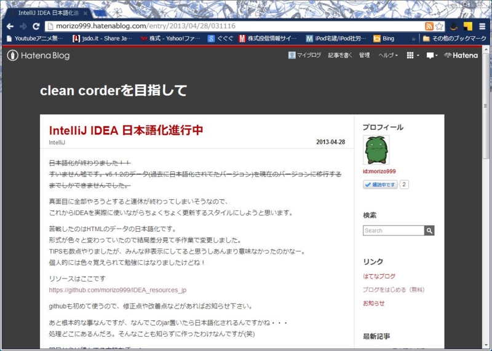Screen dimensions: 492x351
Task: Bookmark page with the star icon
Action: [439, 26]
